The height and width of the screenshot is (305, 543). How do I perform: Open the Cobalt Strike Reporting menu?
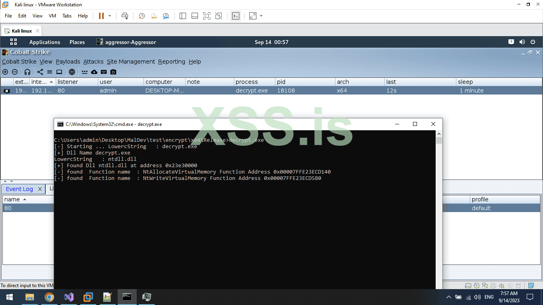172,62
